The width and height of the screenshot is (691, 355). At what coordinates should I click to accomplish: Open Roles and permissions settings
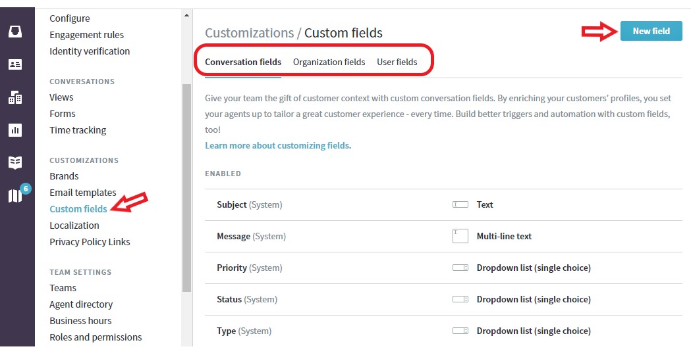[96, 337]
